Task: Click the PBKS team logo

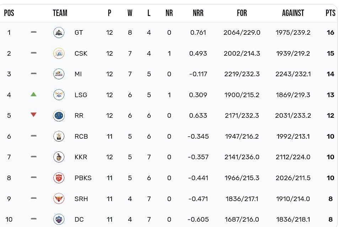Action: pyautogui.click(x=59, y=178)
